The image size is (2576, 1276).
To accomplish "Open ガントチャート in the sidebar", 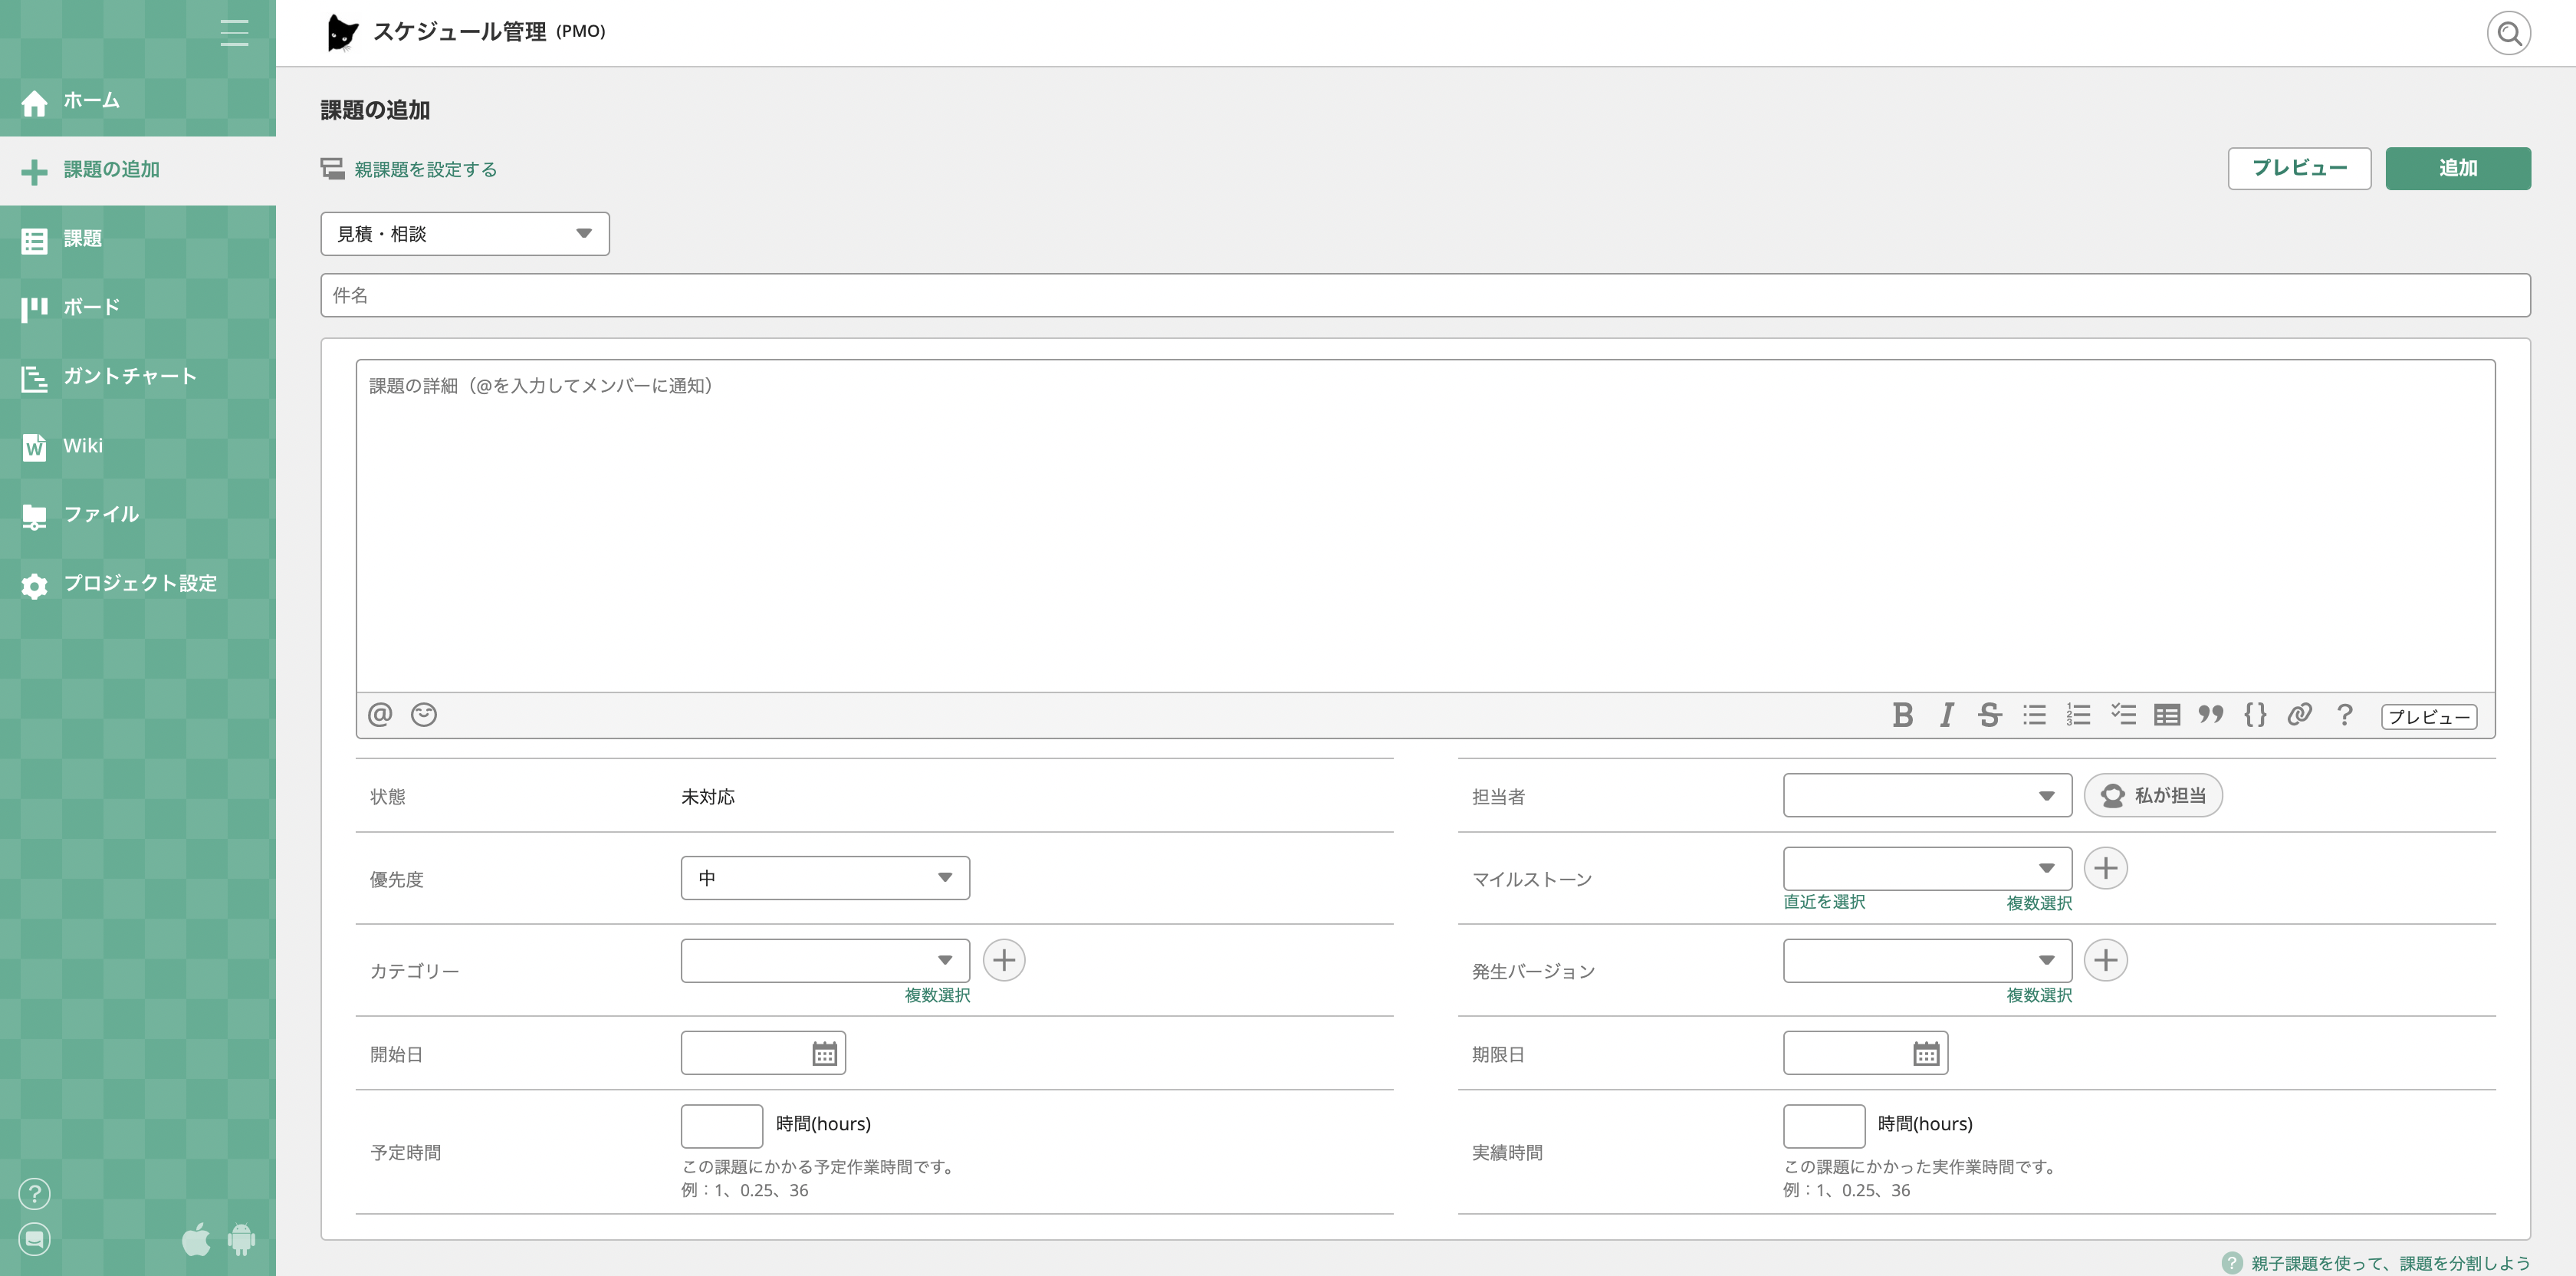I will (129, 376).
